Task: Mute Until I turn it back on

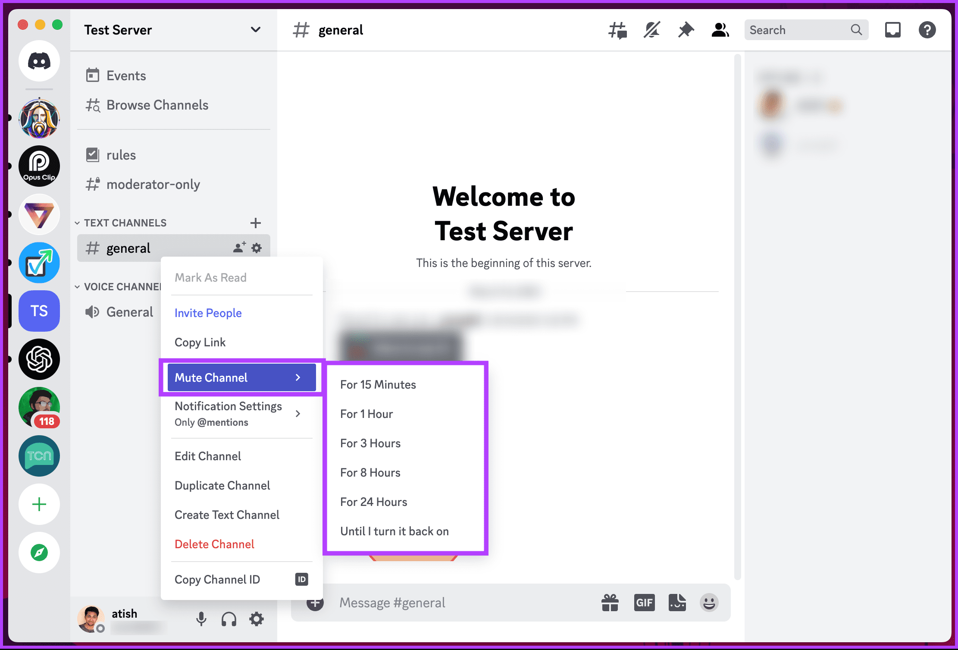Action: (x=406, y=531)
